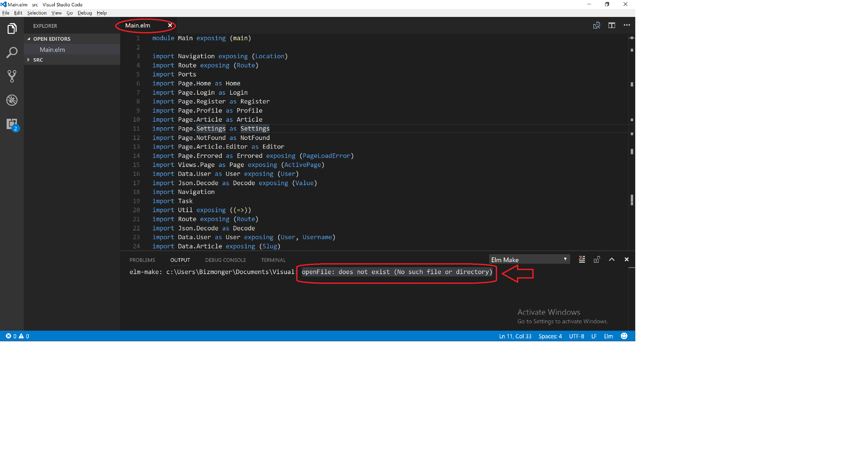The image size is (847, 455).
Task: Switch to the Terminal panel tab
Action: tap(273, 260)
